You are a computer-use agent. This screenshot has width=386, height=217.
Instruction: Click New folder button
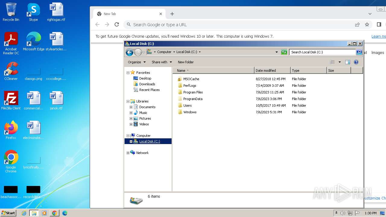pos(186,62)
